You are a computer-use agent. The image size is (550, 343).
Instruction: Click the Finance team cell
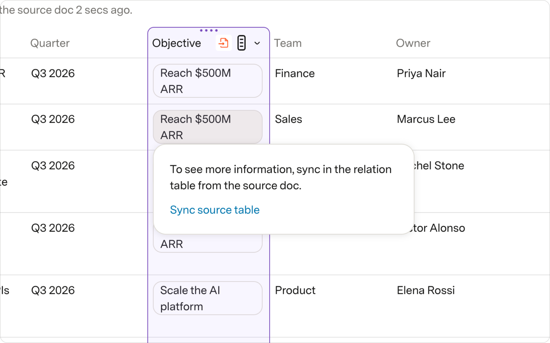[295, 73]
